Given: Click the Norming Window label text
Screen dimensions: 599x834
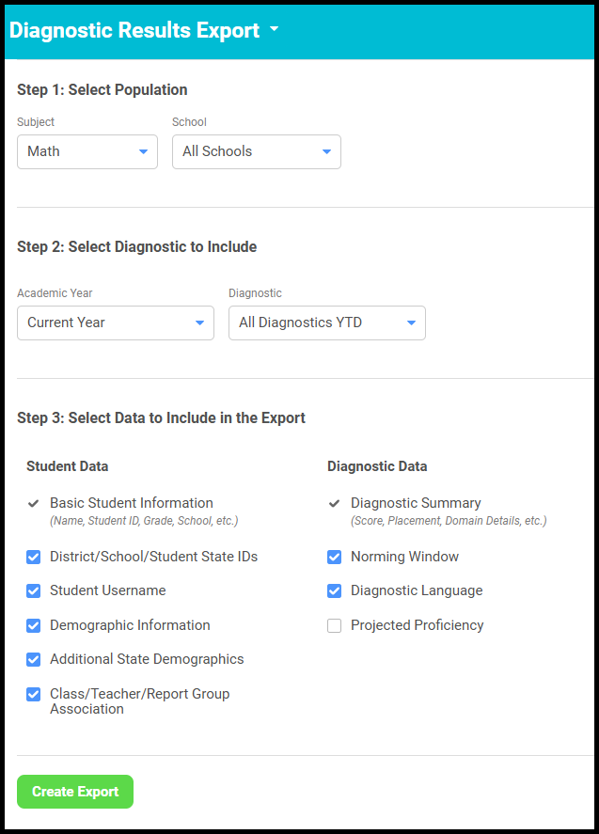Looking at the screenshot, I should click(404, 557).
